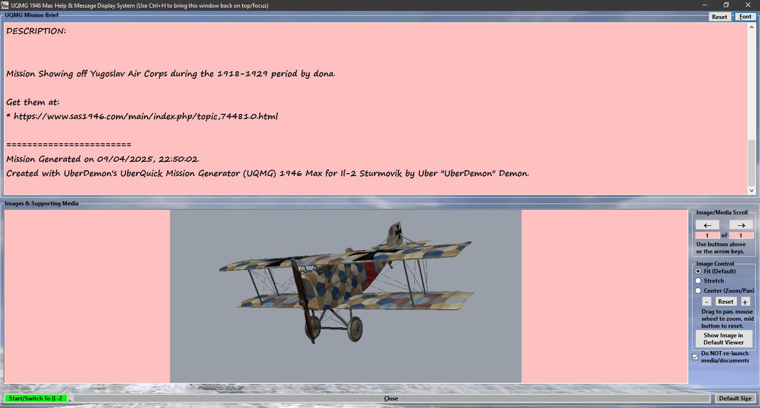The image size is (760, 408).
Task: Go to the previous image with left arrow
Action: coord(707,225)
